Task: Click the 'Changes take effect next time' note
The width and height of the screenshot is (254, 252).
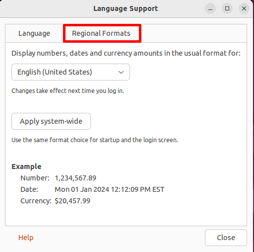Action: (x=67, y=91)
